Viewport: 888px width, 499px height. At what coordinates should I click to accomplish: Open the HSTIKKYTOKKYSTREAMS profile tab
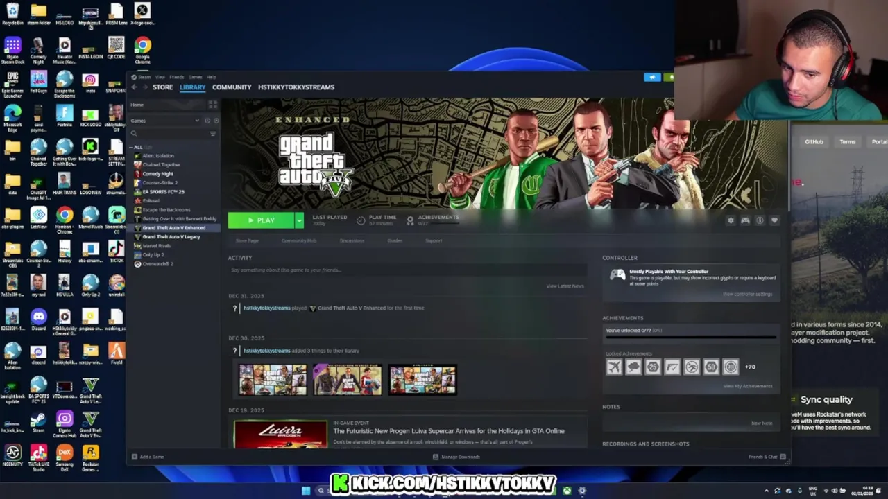(296, 87)
